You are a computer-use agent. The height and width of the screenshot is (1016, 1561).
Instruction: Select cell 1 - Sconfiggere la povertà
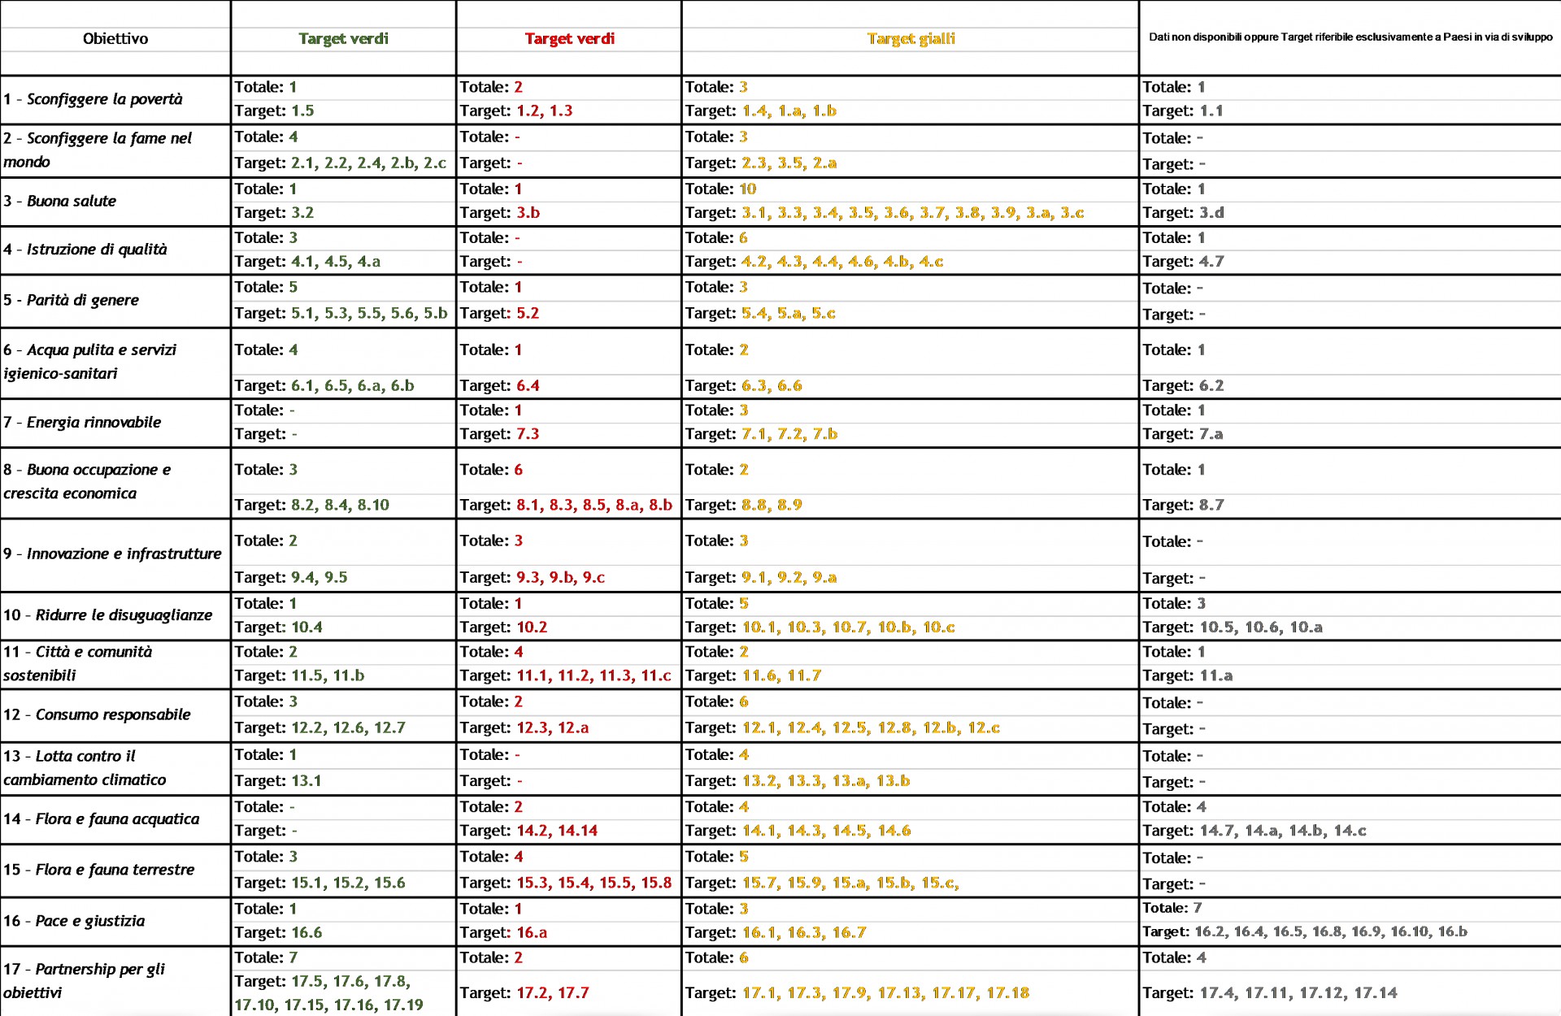click(x=93, y=99)
